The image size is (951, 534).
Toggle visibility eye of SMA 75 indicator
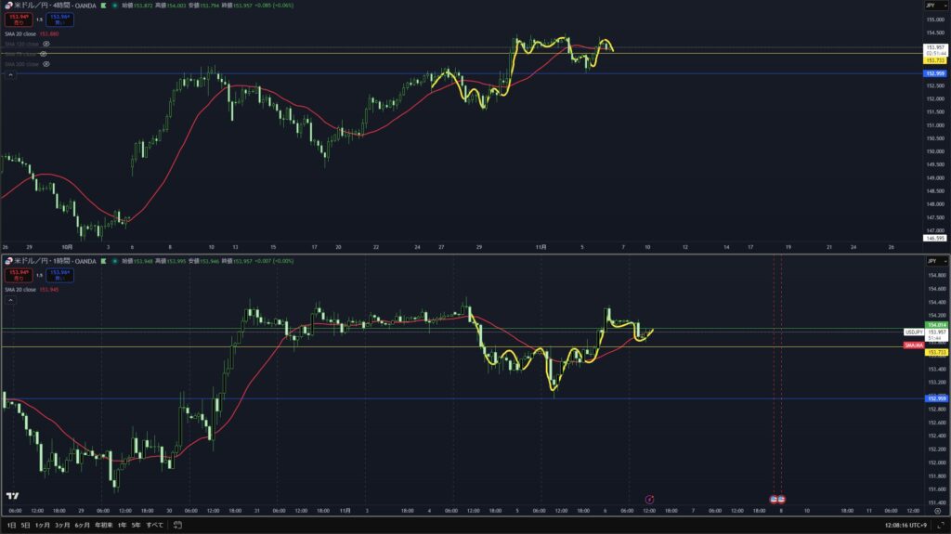tap(43, 54)
